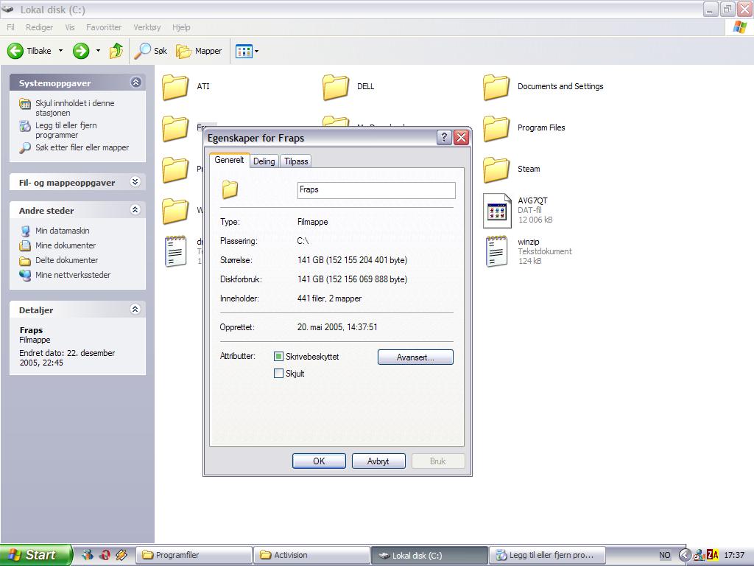Click the Størrelse value 141 GB text
This screenshot has height=566, width=754.
pos(353,260)
